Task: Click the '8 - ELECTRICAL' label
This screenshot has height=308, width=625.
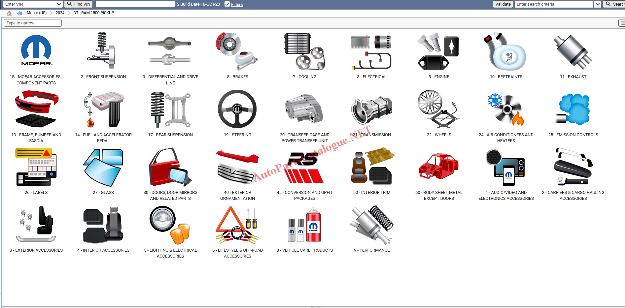Action: pos(372,77)
